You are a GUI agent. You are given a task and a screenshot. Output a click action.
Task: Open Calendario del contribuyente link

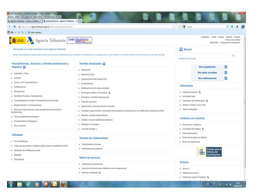[194, 101]
